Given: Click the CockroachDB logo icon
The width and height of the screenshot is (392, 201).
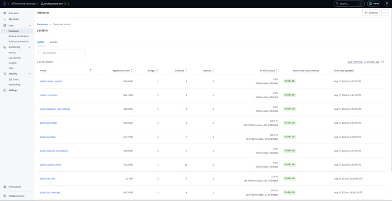Looking at the screenshot, I should 4,4.
